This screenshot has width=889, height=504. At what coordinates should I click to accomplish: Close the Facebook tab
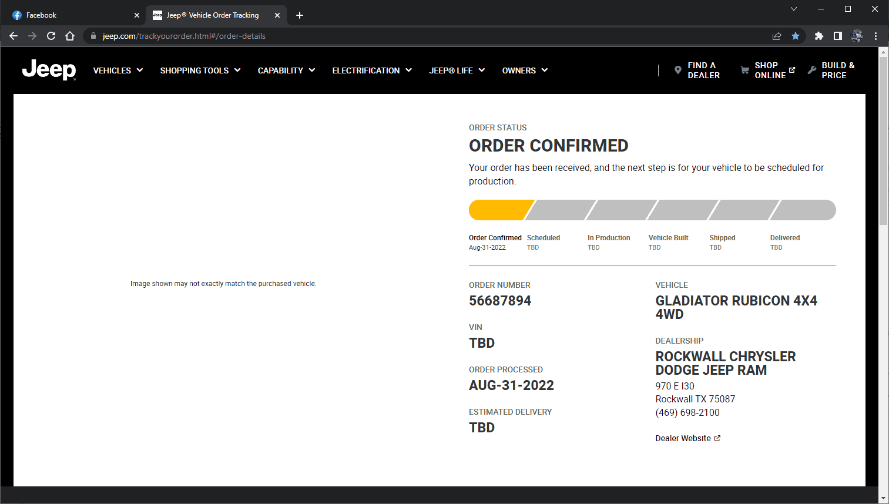point(137,15)
